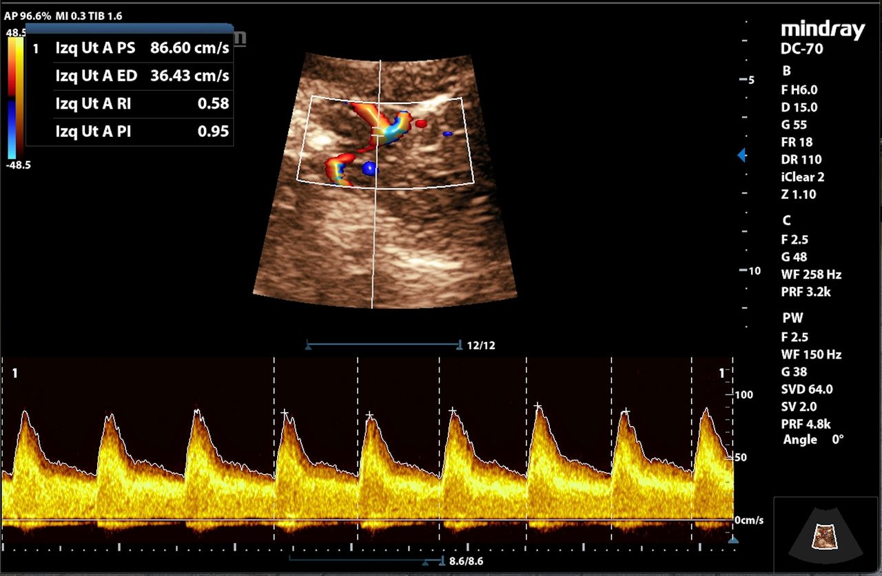Viewport: 882px width, 576px height.
Task: Click the 50 mark on velocity scale
Action: (742, 457)
